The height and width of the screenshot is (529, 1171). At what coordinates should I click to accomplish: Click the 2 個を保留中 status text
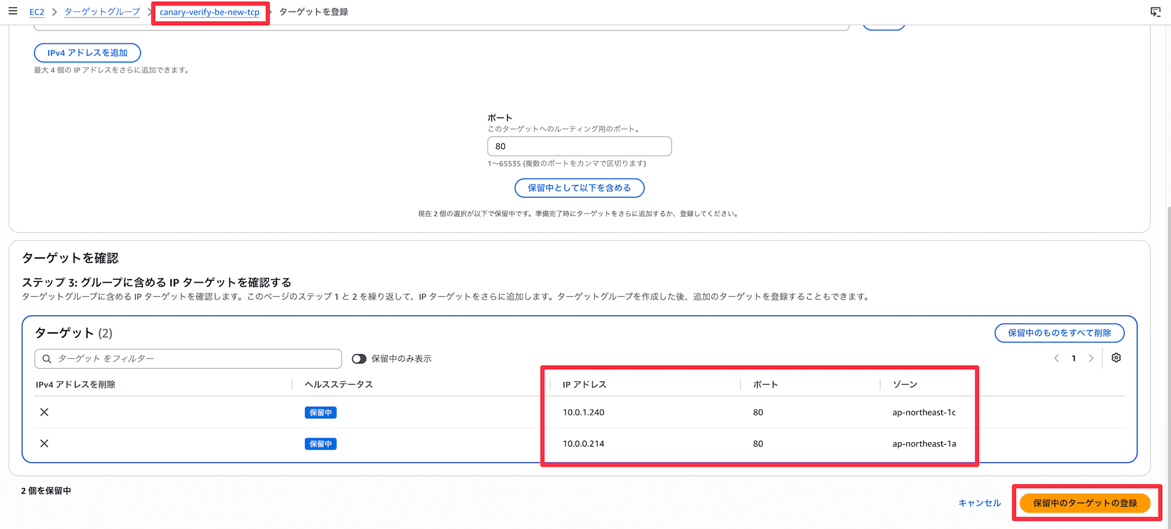click(x=46, y=491)
